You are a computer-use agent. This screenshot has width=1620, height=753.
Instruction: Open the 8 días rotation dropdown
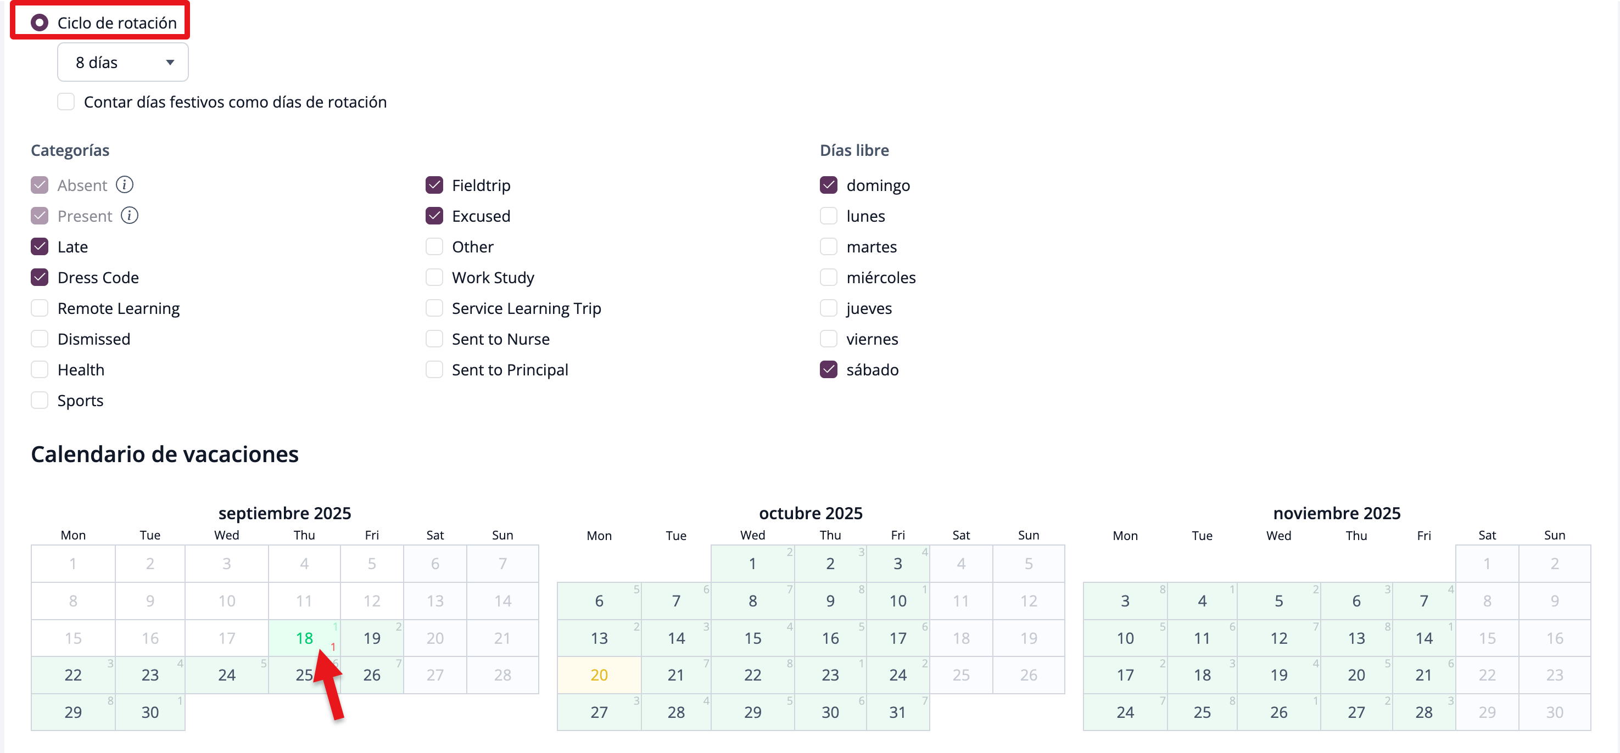tap(122, 62)
